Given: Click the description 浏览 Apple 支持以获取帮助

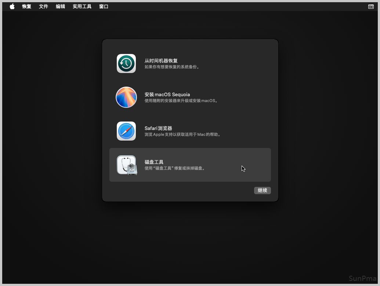Looking at the screenshot, I should pos(183,135).
